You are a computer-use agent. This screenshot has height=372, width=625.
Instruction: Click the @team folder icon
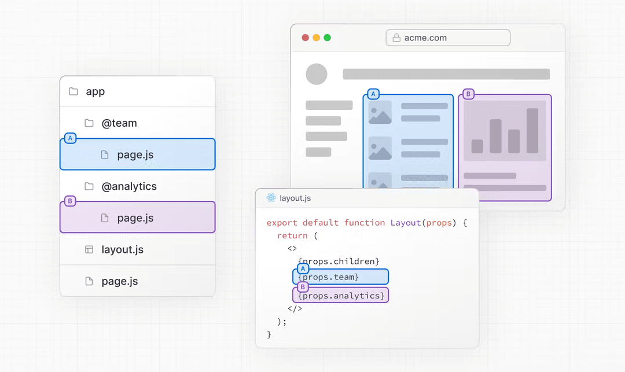[x=89, y=123]
